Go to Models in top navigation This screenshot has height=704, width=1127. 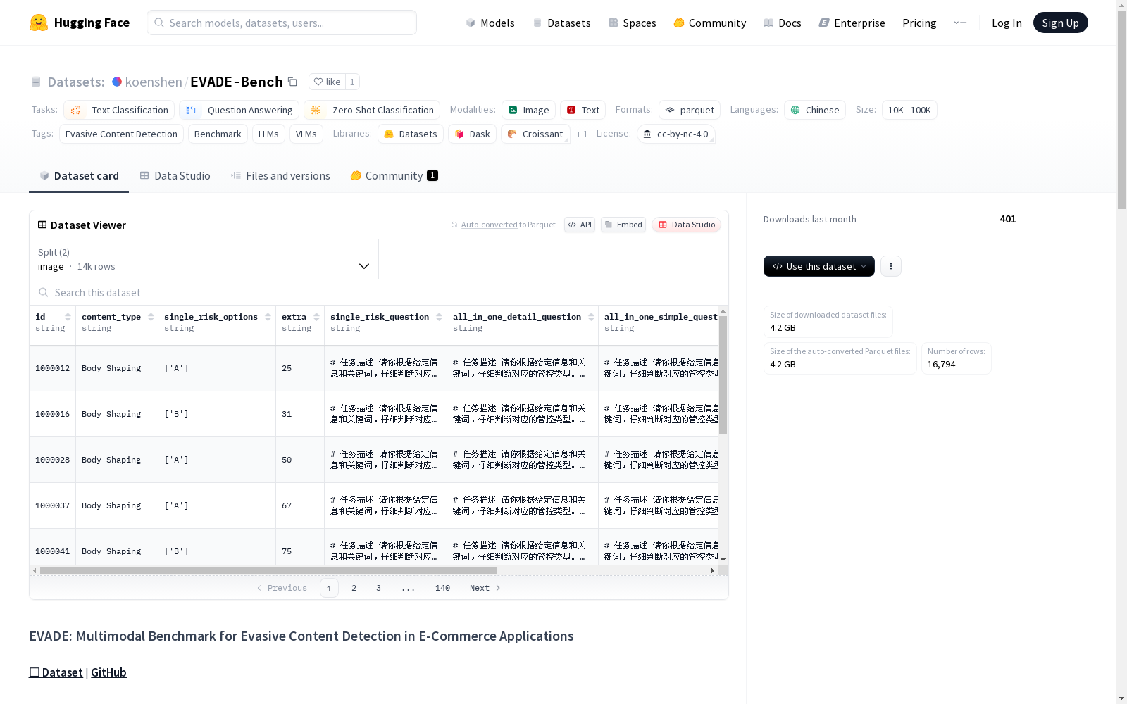490,23
